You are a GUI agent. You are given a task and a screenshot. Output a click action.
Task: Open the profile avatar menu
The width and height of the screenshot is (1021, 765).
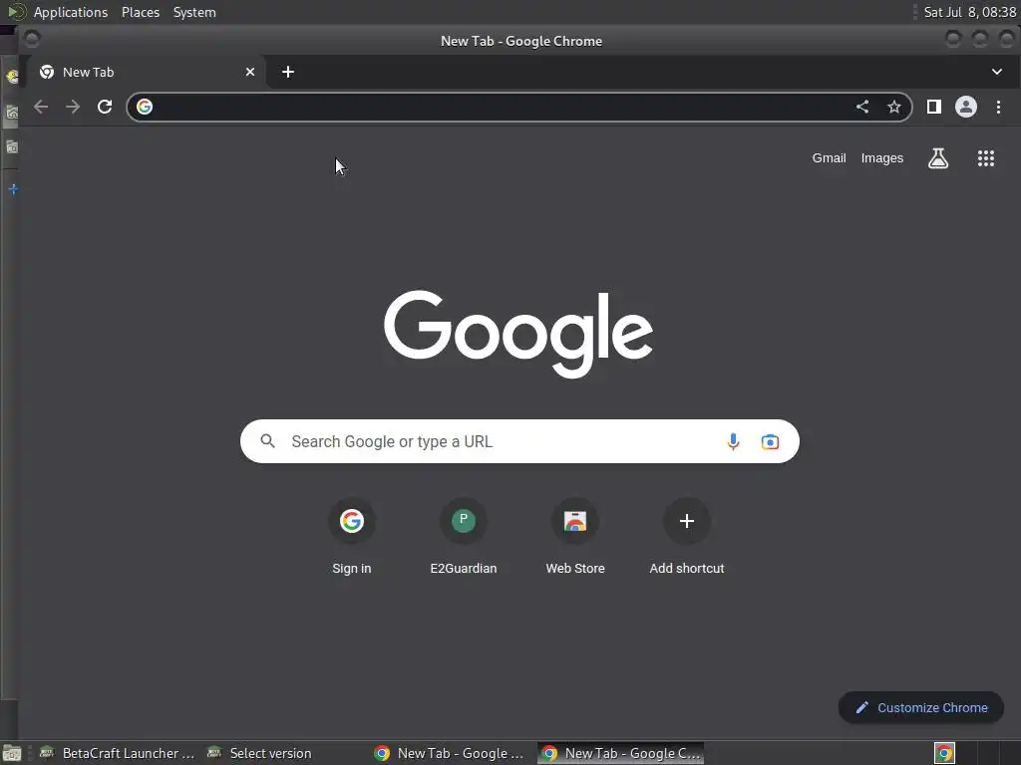pyautogui.click(x=965, y=107)
